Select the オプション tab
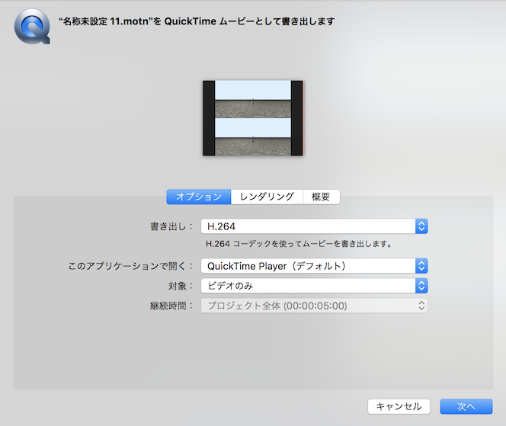This screenshot has width=506, height=426. click(x=199, y=197)
